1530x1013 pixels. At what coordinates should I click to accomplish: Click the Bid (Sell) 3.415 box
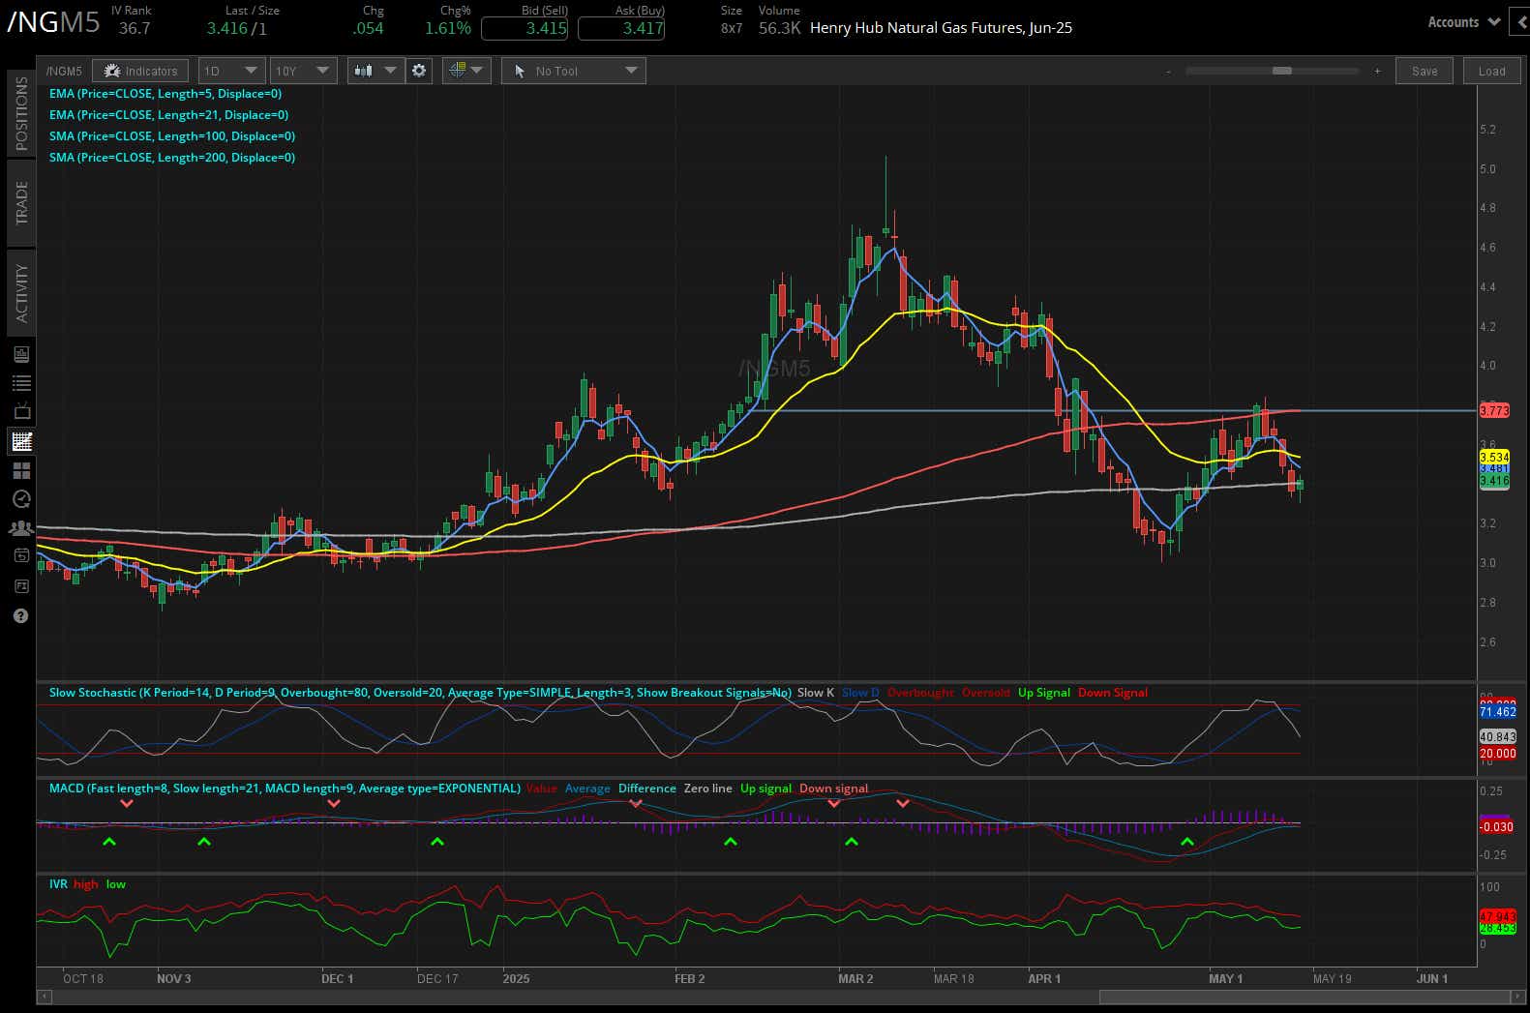point(525,28)
